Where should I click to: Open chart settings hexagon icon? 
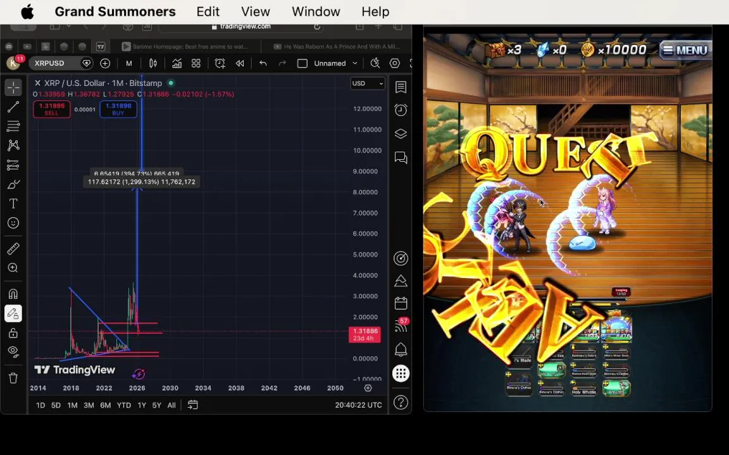[394, 63]
